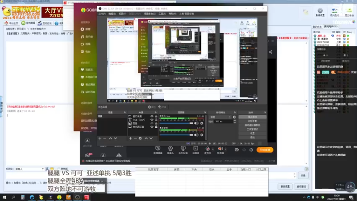This screenshot has width=357, height=201.
Task: Open 发送给 所有人 dropdown in game platform
Action: click(29, 169)
